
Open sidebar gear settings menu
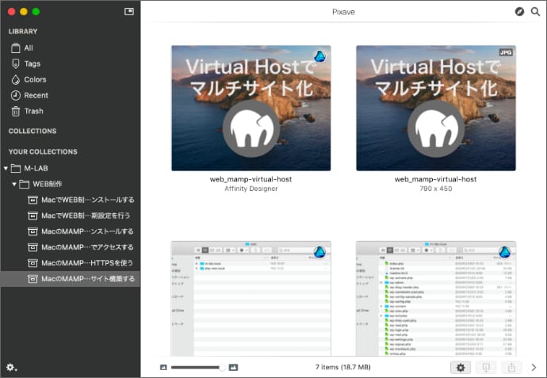pos(11,367)
